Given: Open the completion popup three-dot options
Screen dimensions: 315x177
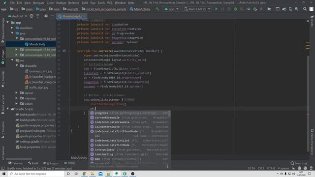Looking at the screenshot, I should [167, 166].
